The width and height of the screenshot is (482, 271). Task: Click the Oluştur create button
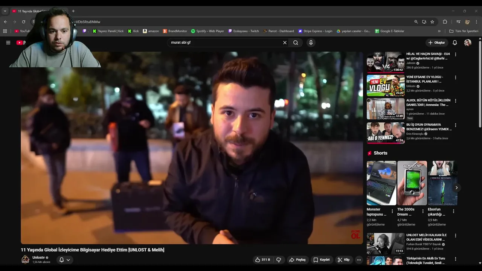pos(437,43)
